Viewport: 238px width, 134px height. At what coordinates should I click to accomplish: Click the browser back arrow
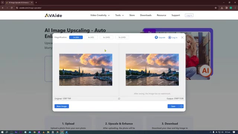pos(3,8)
